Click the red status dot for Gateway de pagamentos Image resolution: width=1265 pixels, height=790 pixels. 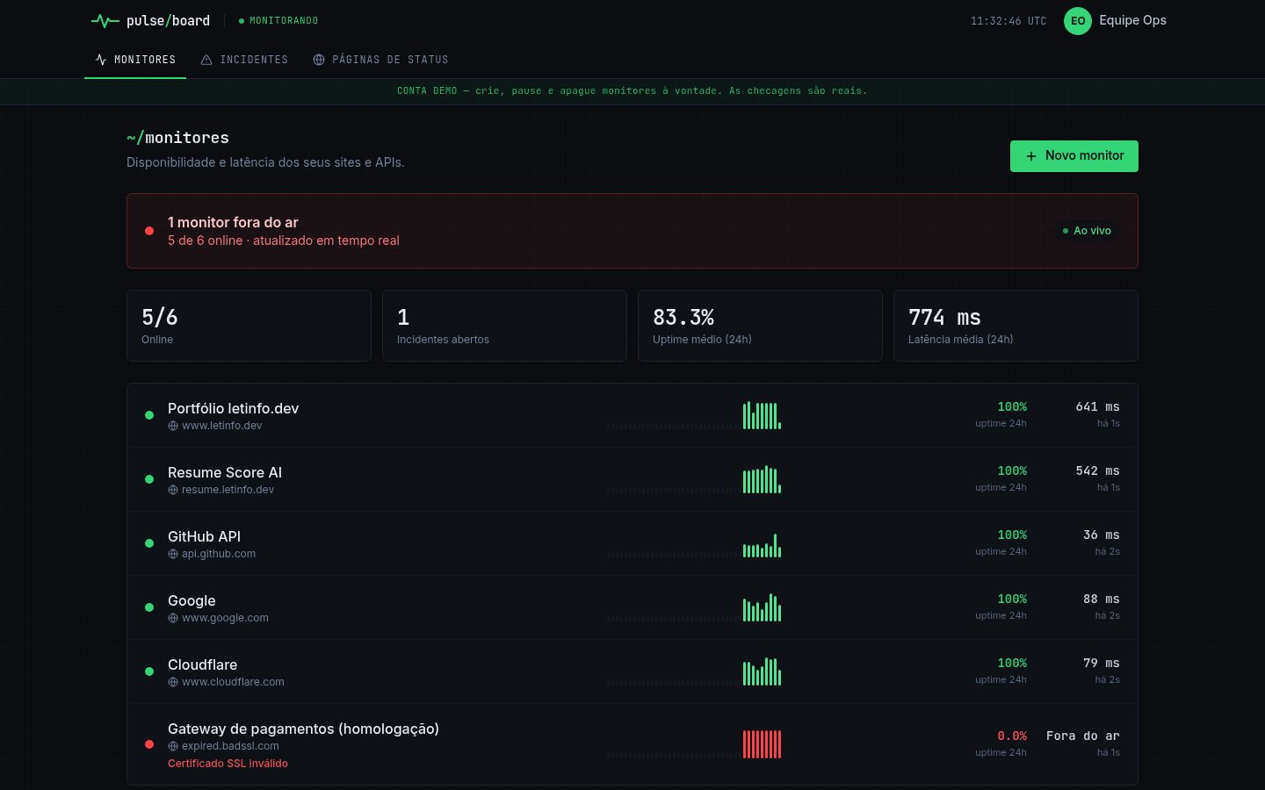pyautogui.click(x=149, y=744)
